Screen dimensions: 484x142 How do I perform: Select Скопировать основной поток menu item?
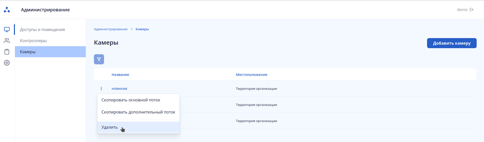pos(131,100)
